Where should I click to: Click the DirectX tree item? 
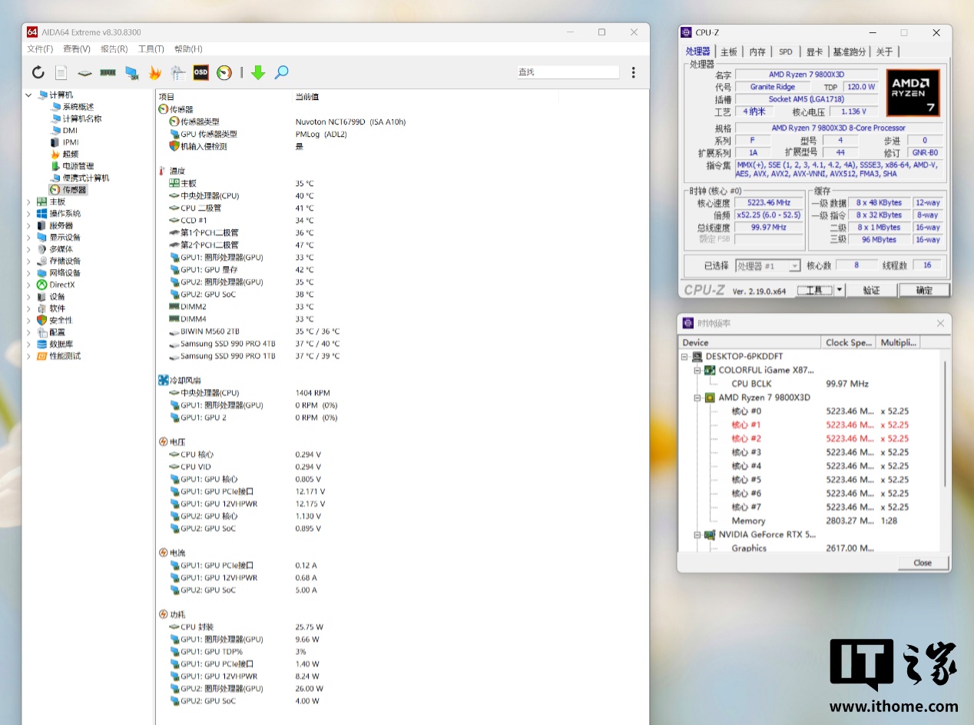[62, 284]
